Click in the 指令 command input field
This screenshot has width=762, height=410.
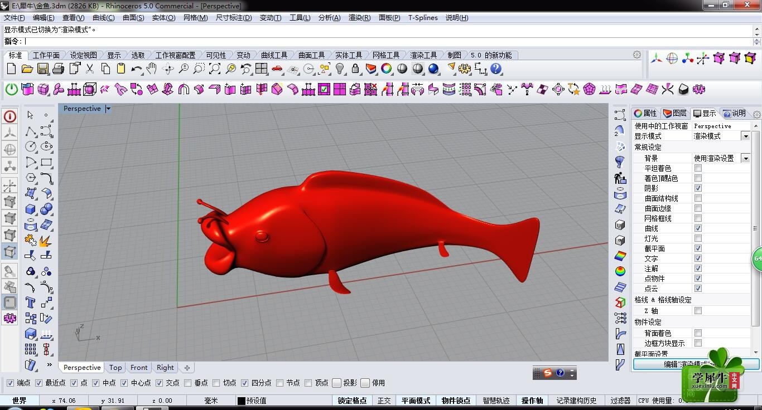coord(388,41)
